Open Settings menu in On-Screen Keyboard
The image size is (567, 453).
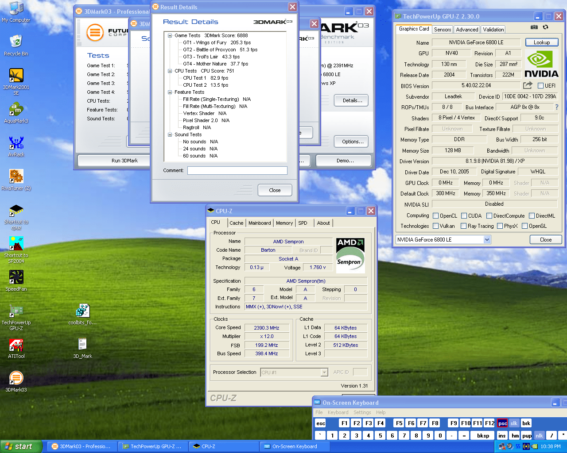click(x=362, y=412)
